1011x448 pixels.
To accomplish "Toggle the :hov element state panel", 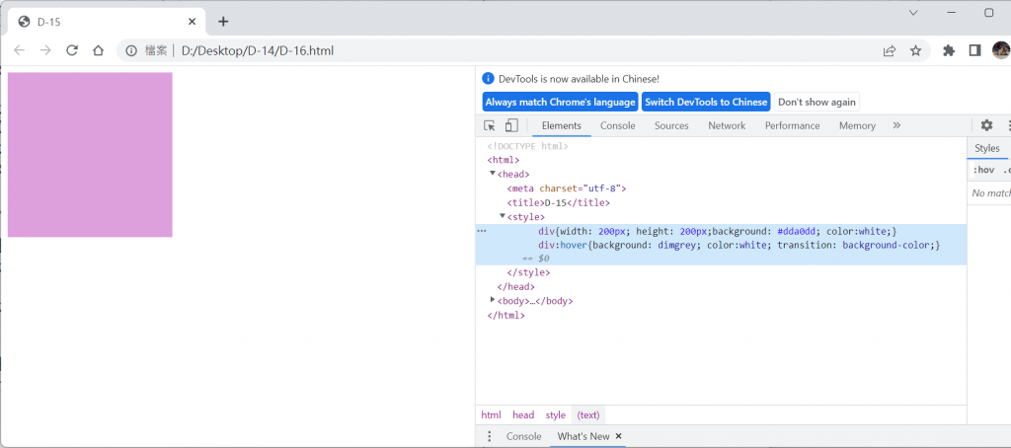I will point(984,170).
